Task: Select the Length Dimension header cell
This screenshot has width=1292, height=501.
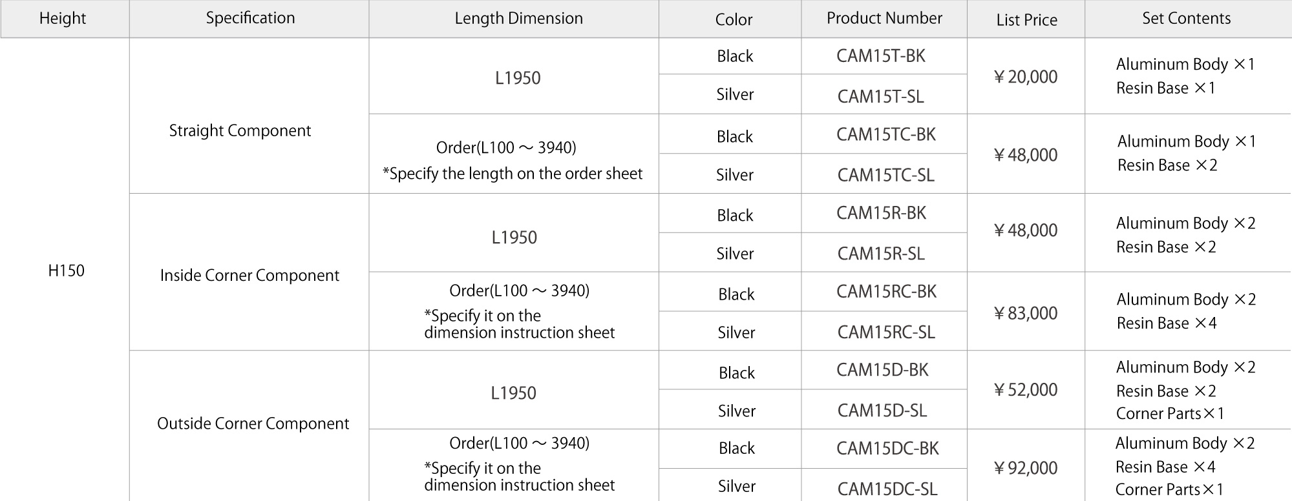Action: point(518,18)
